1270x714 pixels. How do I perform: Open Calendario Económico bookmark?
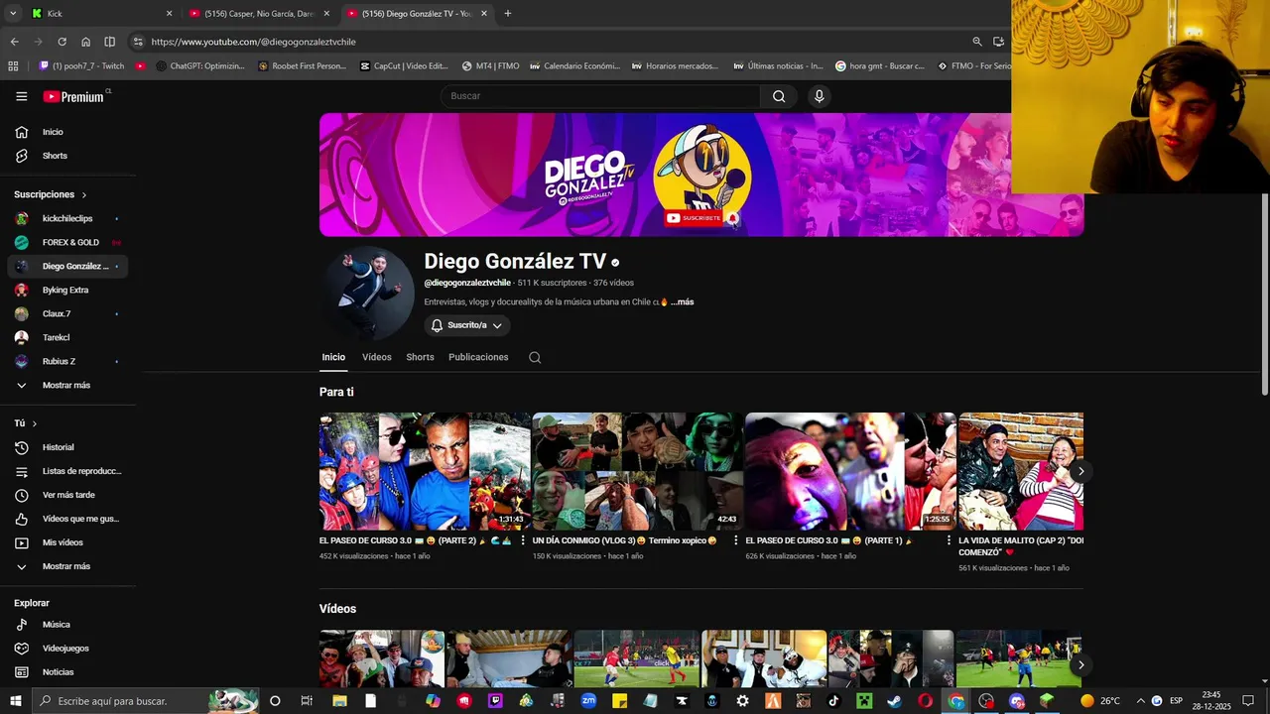pos(574,66)
